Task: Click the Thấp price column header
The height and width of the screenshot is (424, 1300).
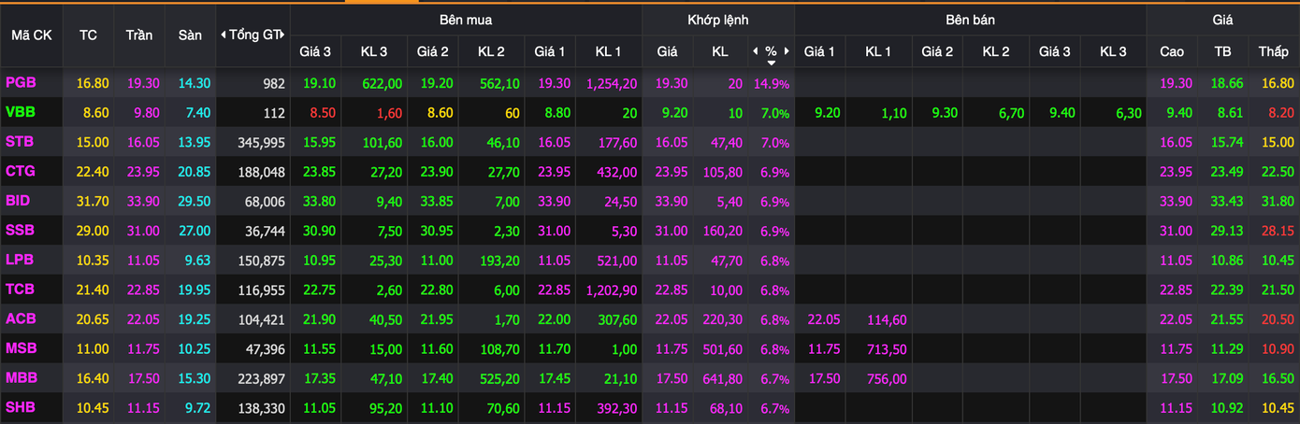Action: [1272, 51]
